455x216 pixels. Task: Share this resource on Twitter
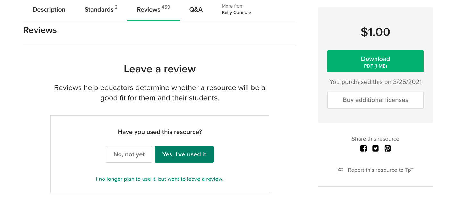click(x=375, y=148)
